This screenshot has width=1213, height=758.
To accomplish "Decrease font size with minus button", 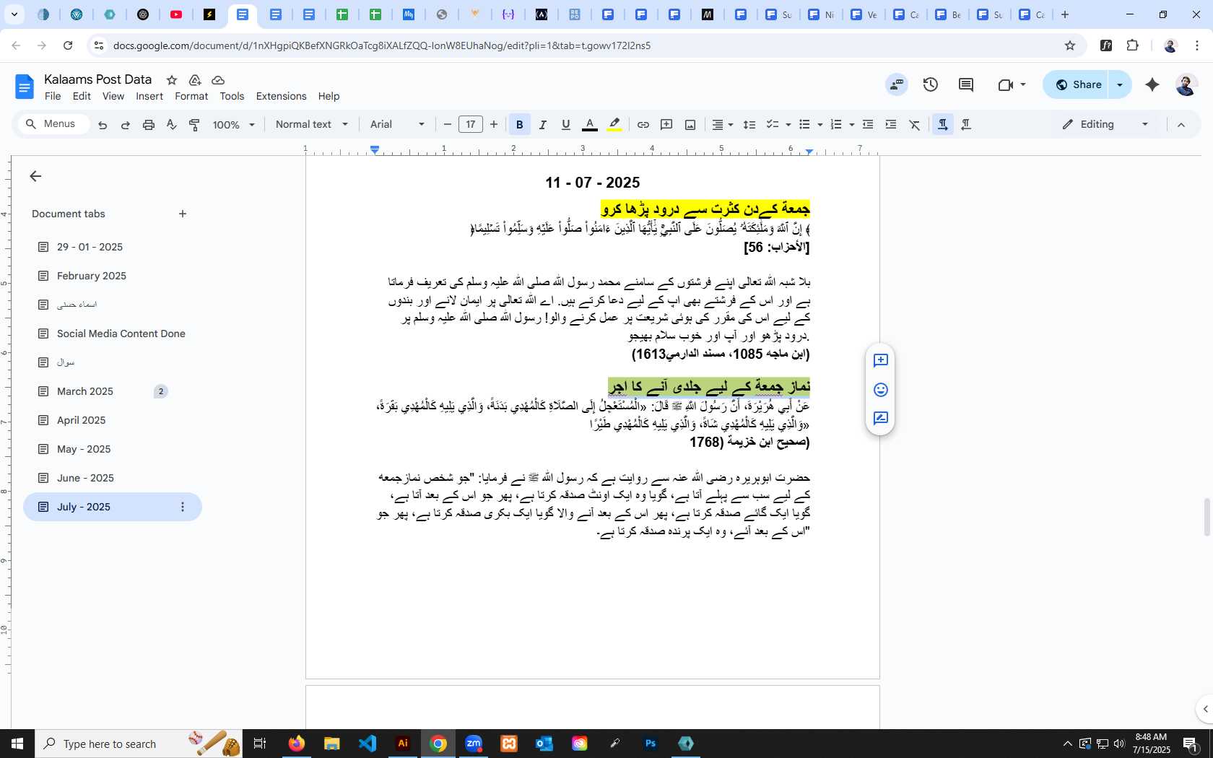I will [x=447, y=125].
